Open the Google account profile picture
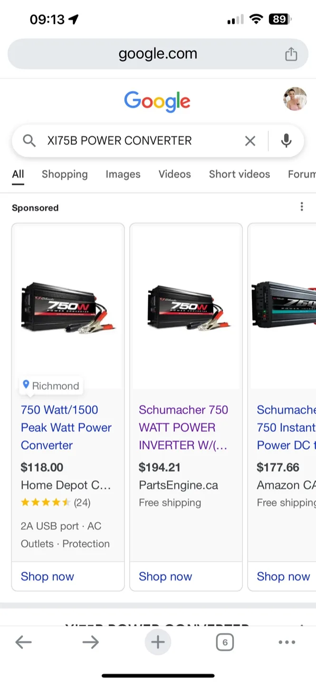Screen dimensions: 316x684 point(295,99)
